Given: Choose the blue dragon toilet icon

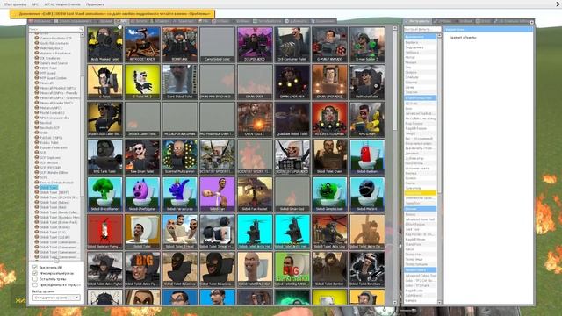Looking at the screenshot, I should tap(179, 194).
